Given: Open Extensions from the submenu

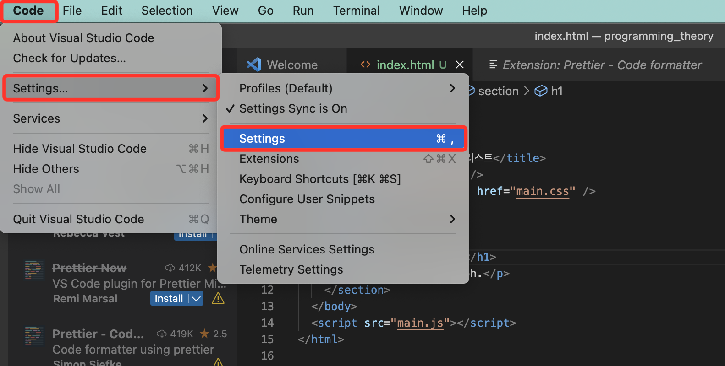Looking at the screenshot, I should coord(343,159).
